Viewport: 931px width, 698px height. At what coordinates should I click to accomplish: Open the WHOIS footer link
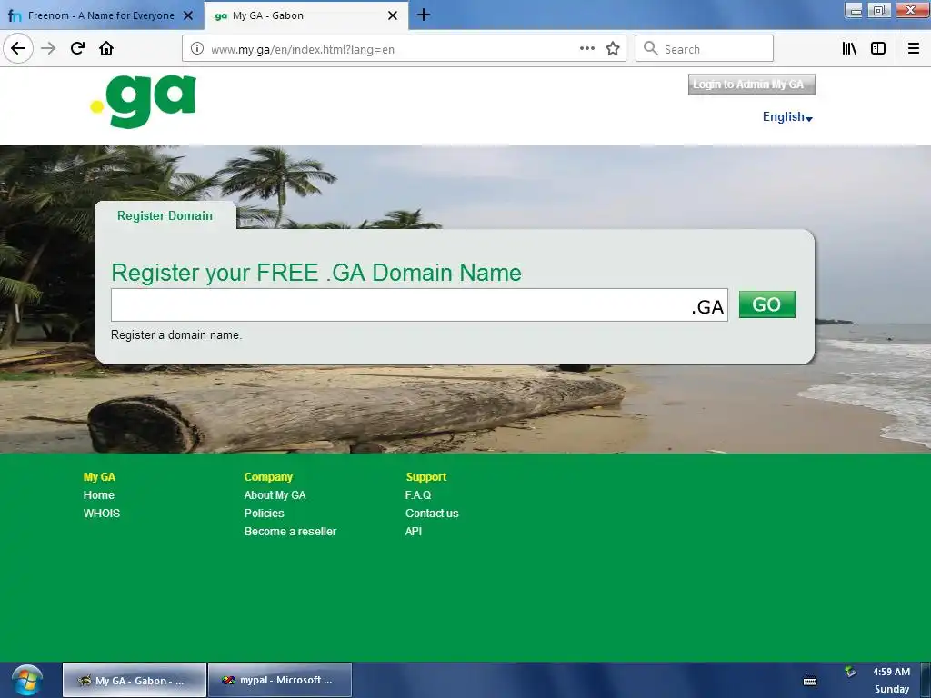point(102,514)
